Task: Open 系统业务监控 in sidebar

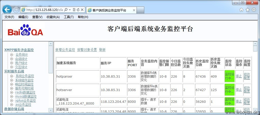Action: coord(25,76)
